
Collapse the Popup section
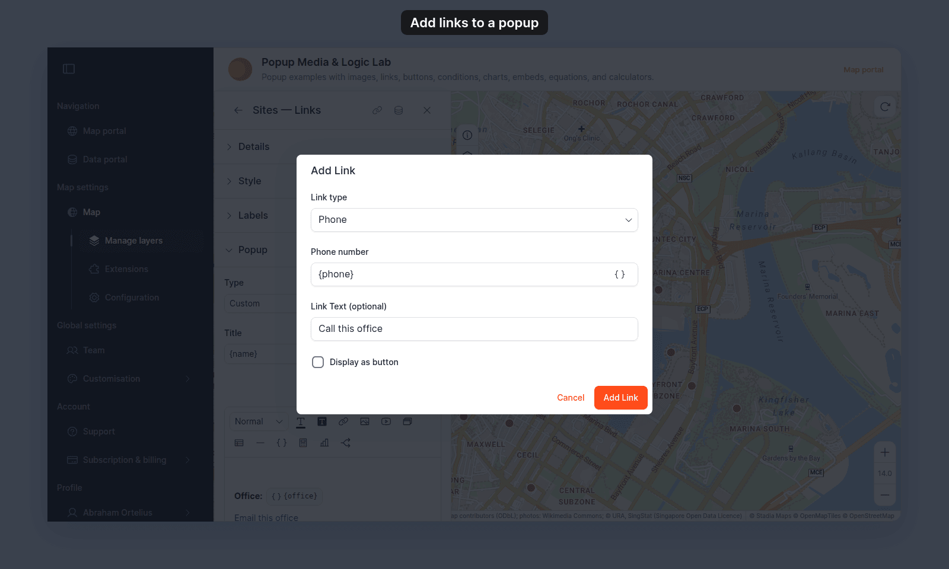coord(253,250)
